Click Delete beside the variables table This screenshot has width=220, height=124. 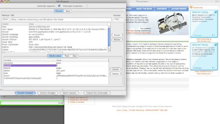[115, 74]
